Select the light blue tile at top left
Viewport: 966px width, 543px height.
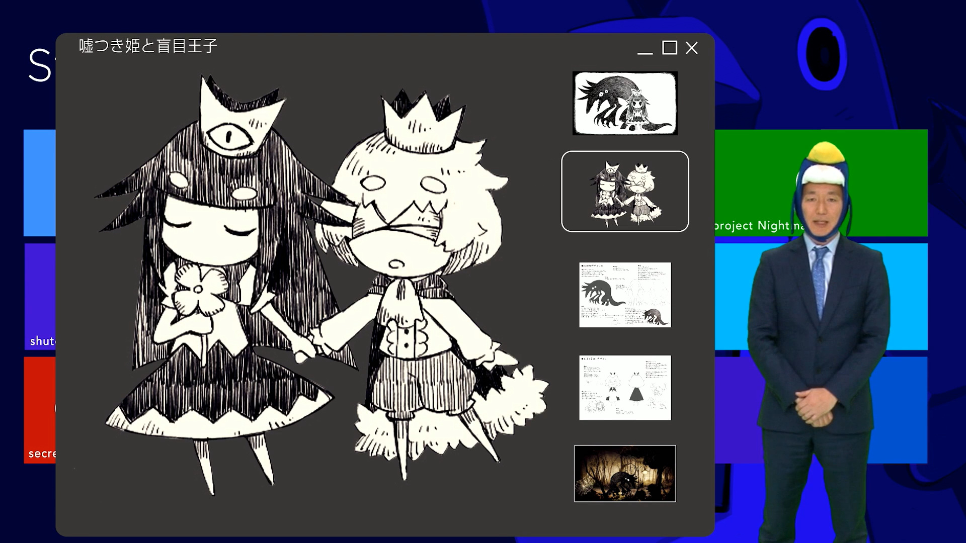[x=39, y=183]
